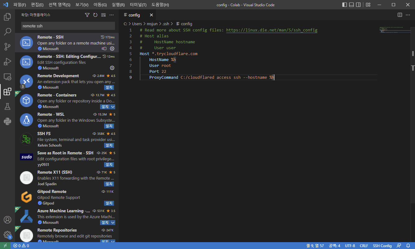
Task: Open the Manage gear in activity bar
Action: (x=7, y=235)
